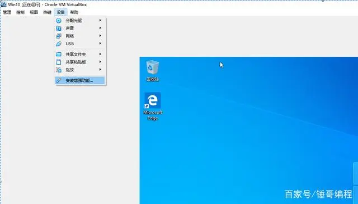Open the 热键 menu
The width and height of the screenshot is (358, 204).
click(47, 12)
